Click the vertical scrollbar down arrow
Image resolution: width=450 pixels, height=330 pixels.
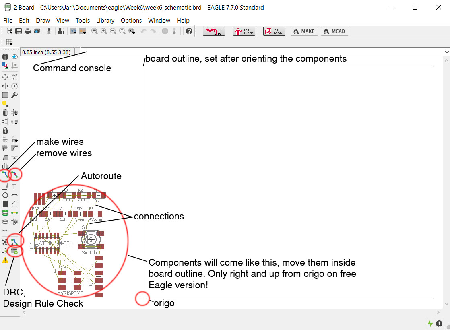coord(446,304)
